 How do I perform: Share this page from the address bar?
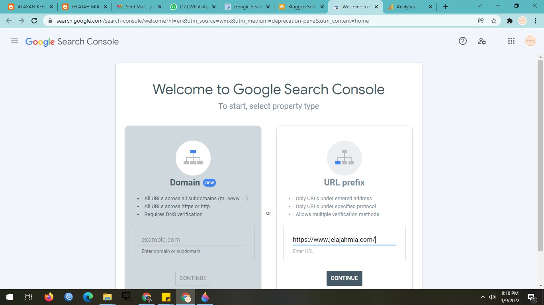coord(481,21)
